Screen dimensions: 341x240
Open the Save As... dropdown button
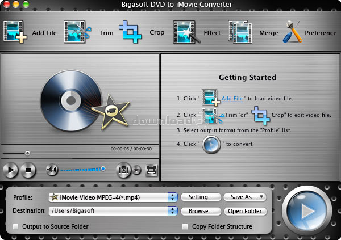pos(245,197)
